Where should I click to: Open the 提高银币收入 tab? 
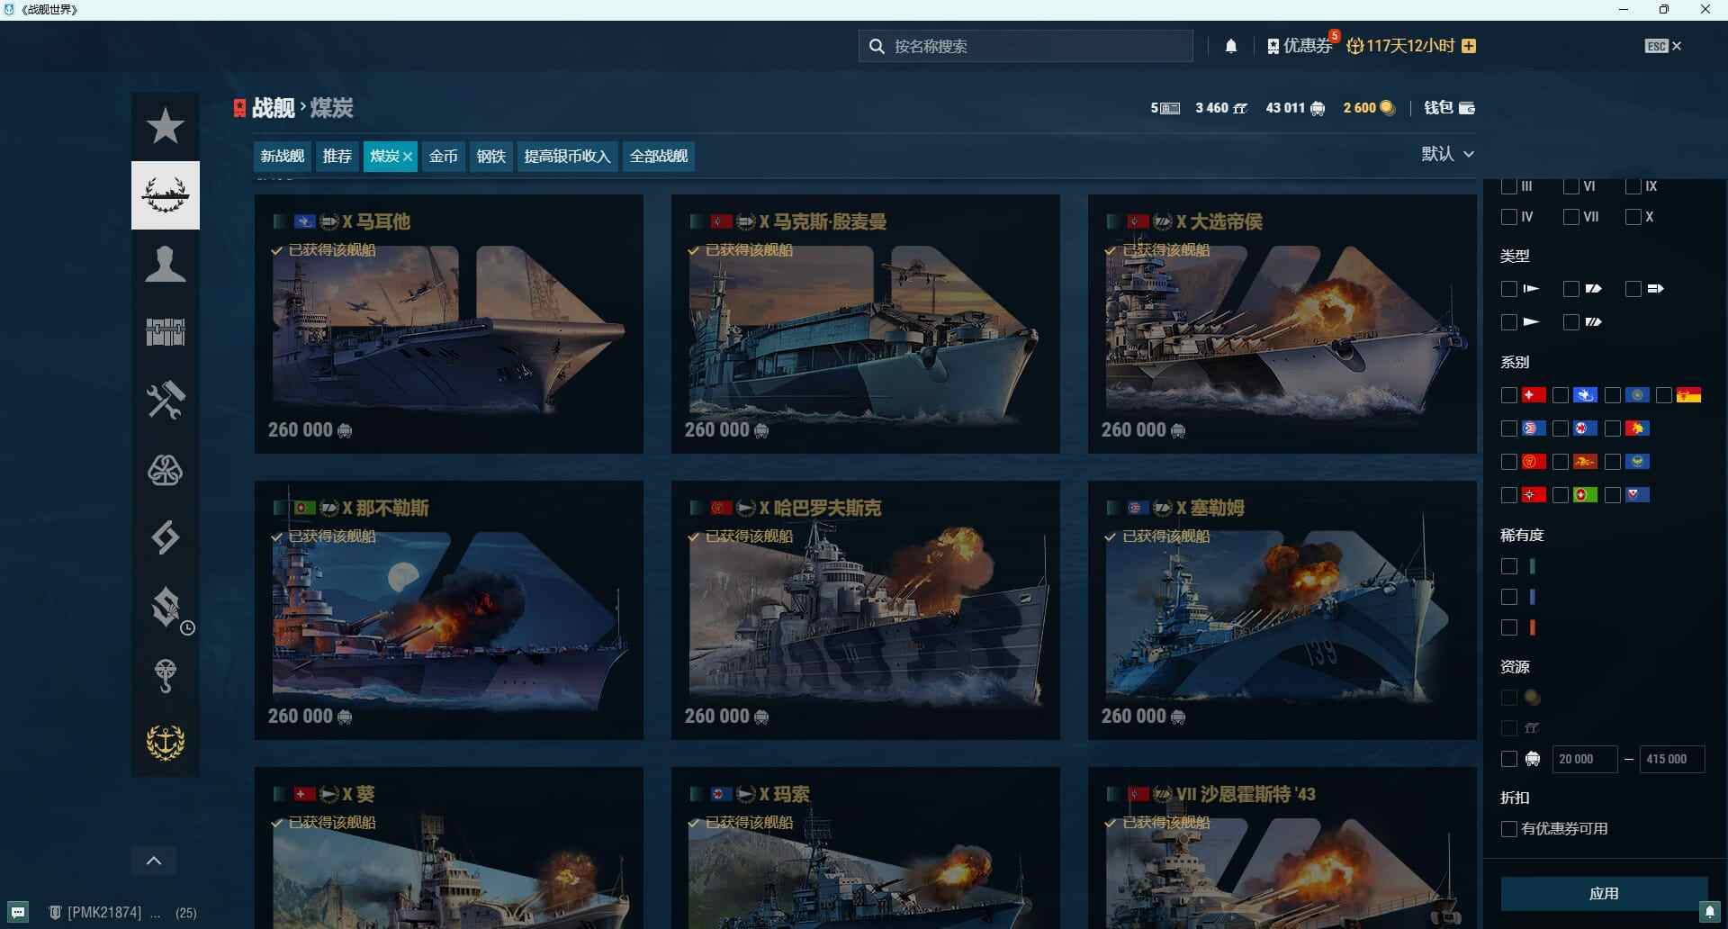pos(567,157)
